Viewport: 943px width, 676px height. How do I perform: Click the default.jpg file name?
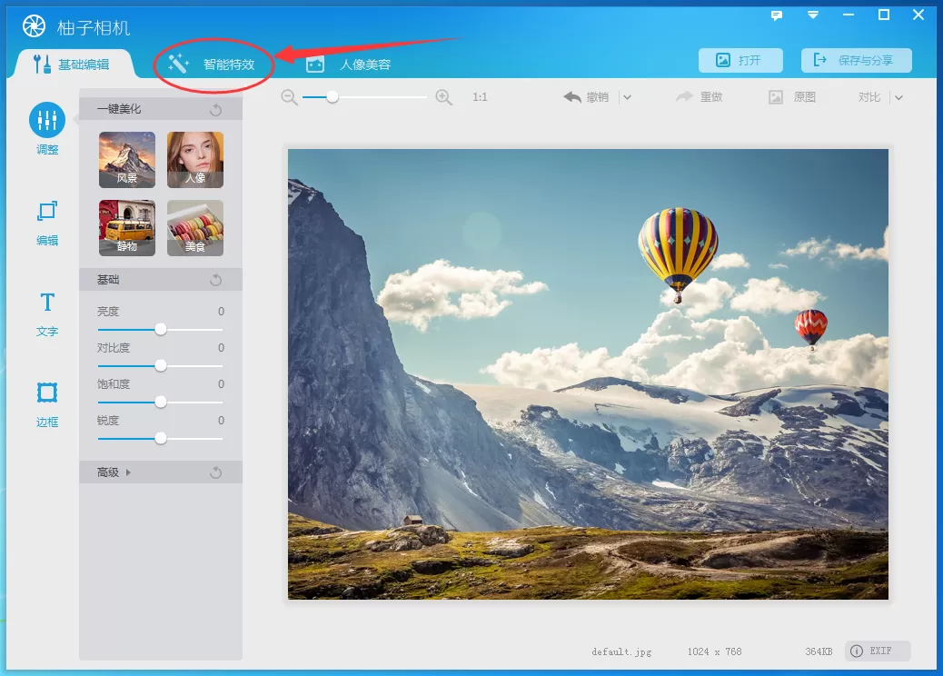pyautogui.click(x=621, y=652)
